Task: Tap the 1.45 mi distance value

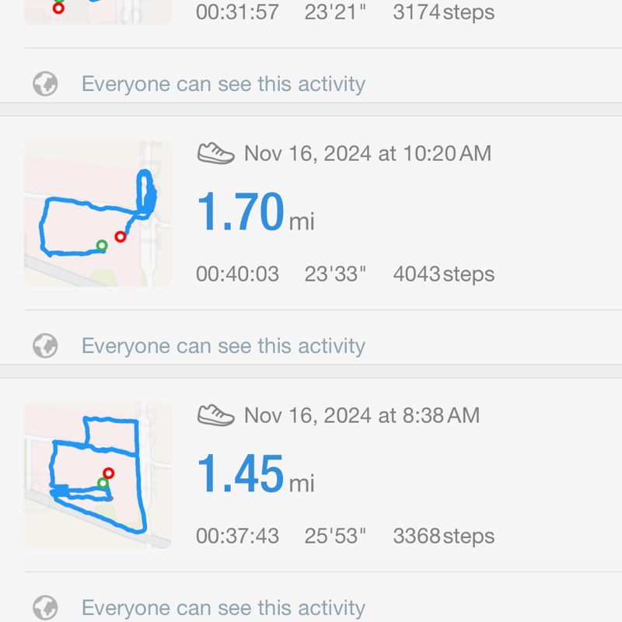Action: [241, 473]
